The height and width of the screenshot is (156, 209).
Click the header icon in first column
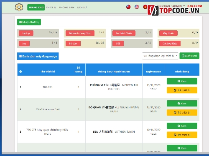[20, 72]
